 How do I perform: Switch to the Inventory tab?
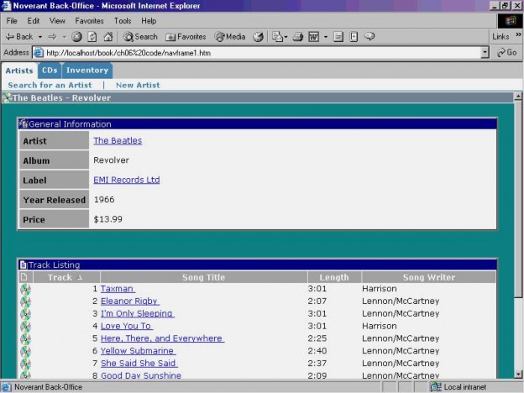click(86, 71)
